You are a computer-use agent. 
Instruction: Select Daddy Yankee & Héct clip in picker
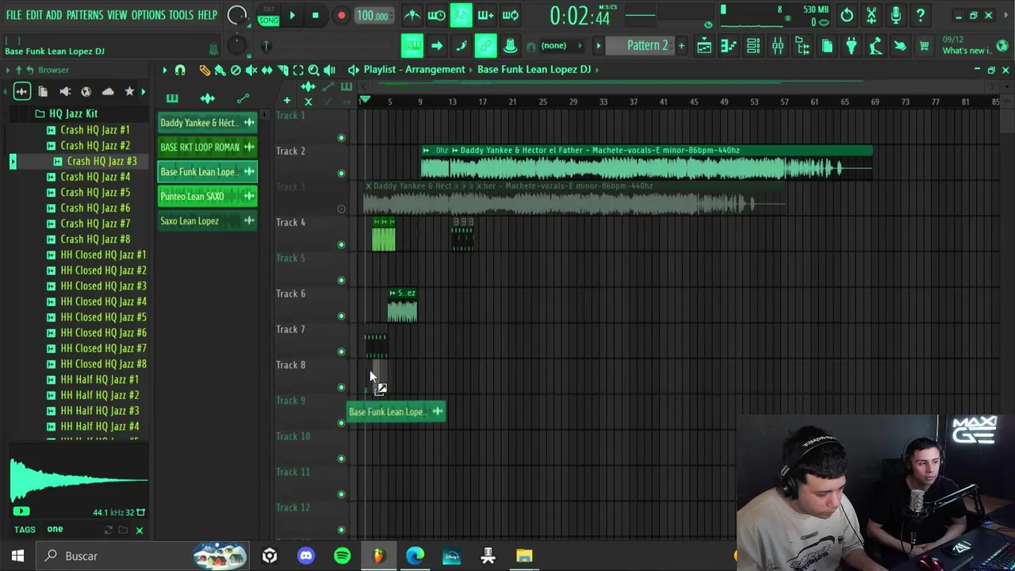207,123
